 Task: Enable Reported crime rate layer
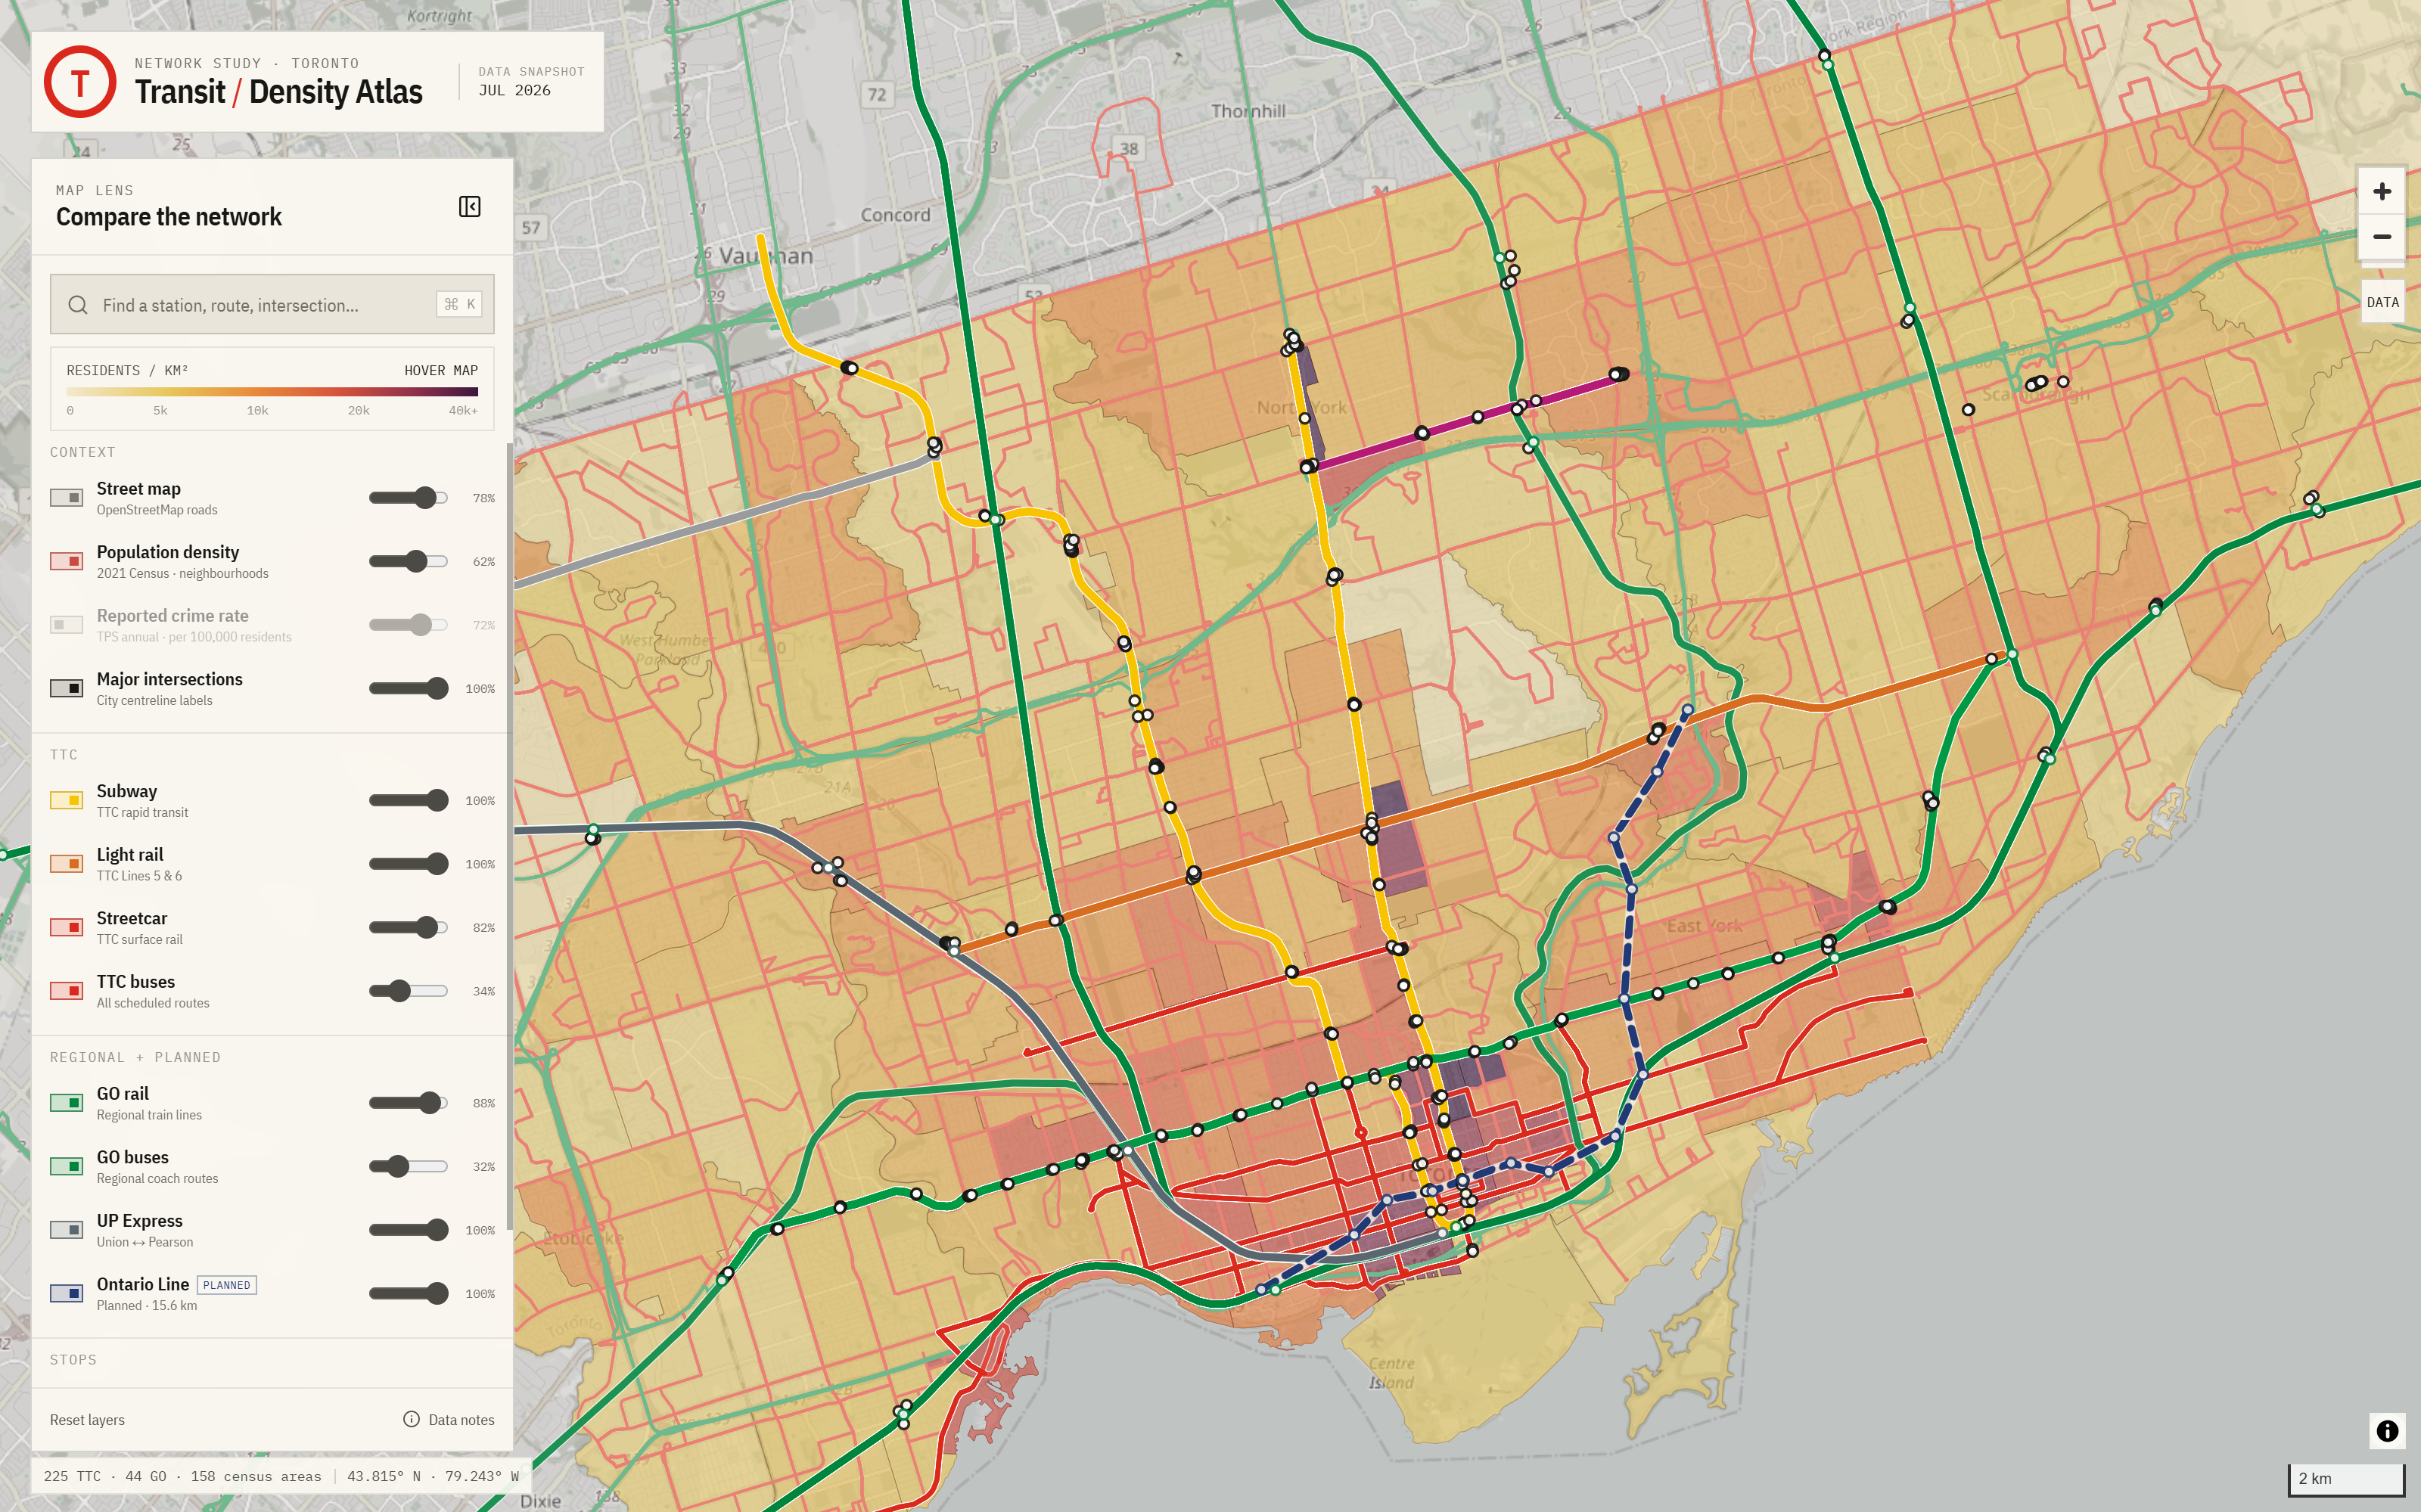(x=67, y=625)
